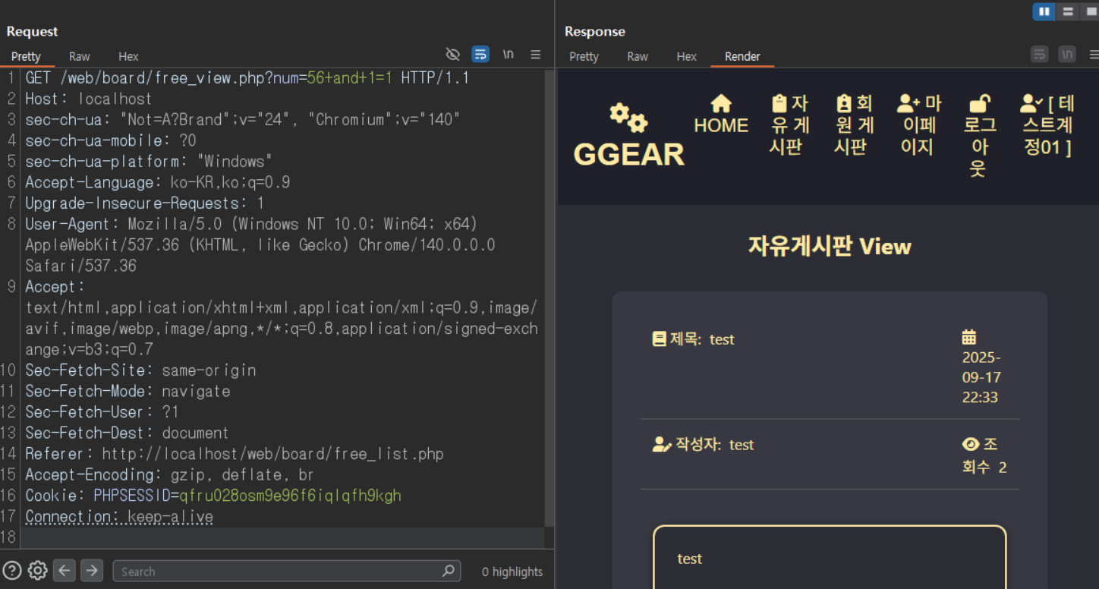The image size is (1099, 589).
Task: Click the HOME link in rendered page
Action: click(x=721, y=115)
